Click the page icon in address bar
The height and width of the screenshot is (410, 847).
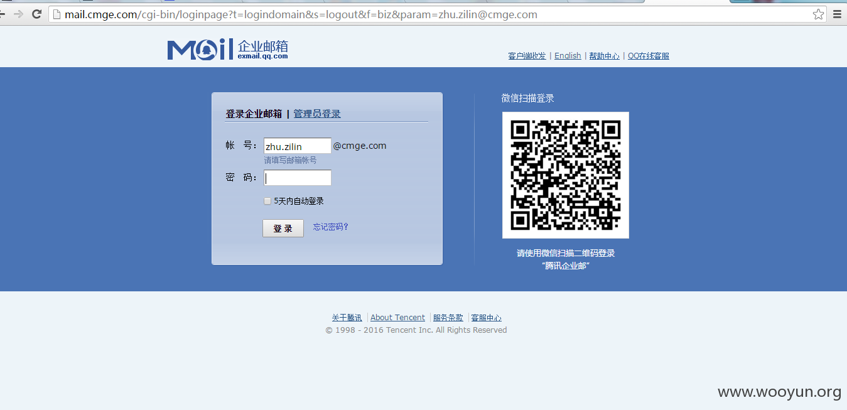click(57, 14)
